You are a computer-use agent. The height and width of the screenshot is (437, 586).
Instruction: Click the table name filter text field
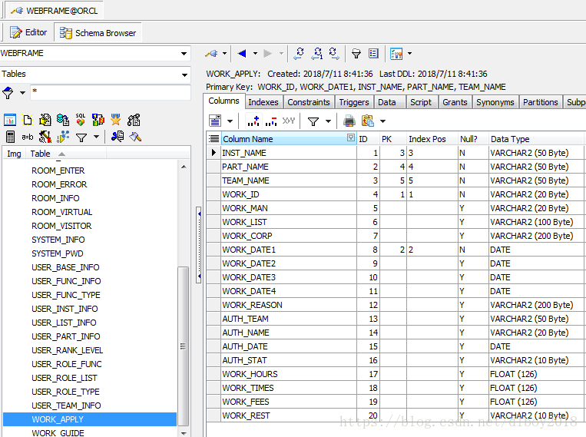point(111,92)
